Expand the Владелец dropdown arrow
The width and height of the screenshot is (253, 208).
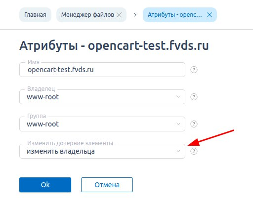coord(178,97)
